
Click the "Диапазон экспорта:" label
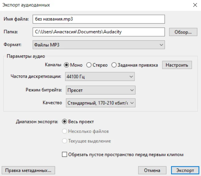[37, 121]
